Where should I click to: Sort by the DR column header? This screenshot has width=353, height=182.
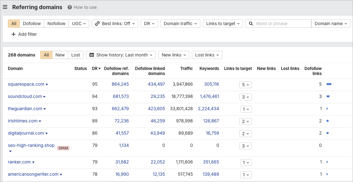coord(96,69)
